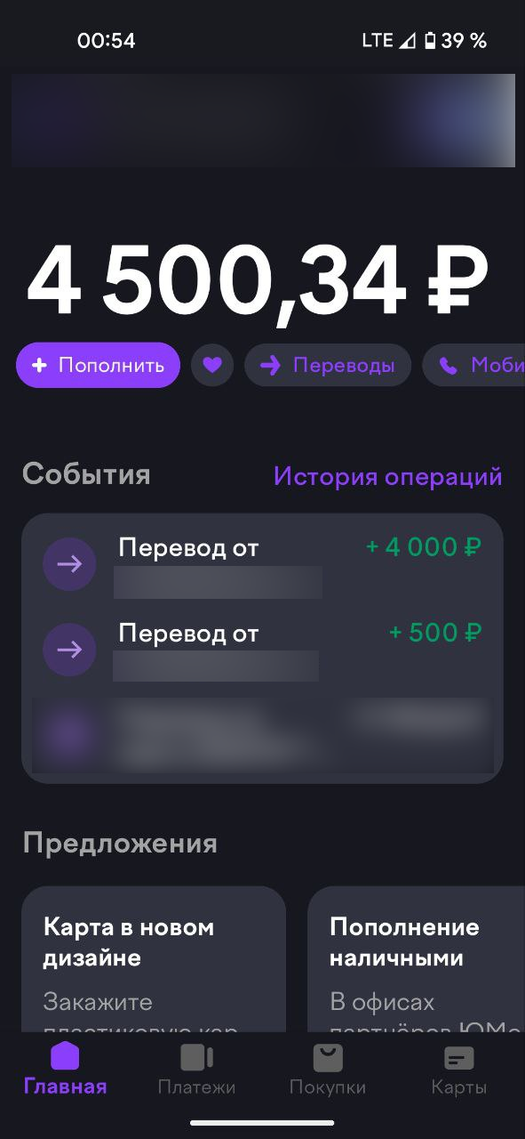The height and width of the screenshot is (1139, 525).
Task: Open Пополнить top-up button
Action: point(98,365)
